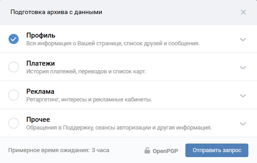Click the support requests description text

[119, 128]
